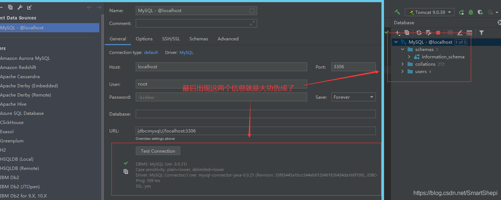The width and height of the screenshot is (501, 200).
Task: Select MySQL - @localhost in data sources list
Action: 49,28
